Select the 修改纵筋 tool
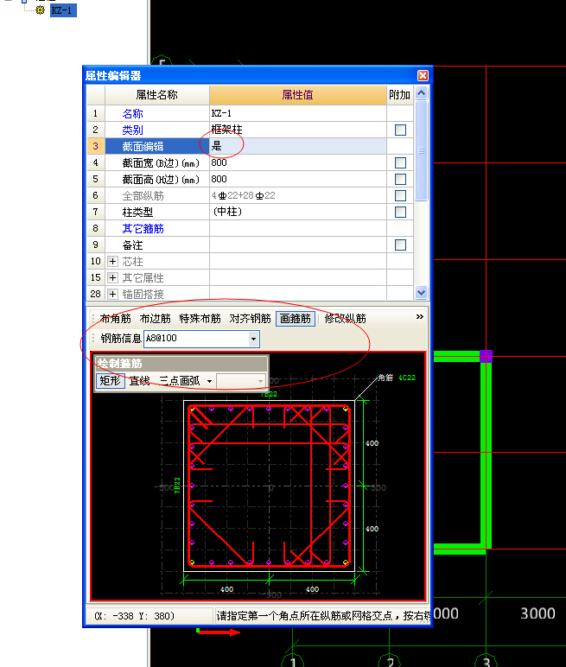Viewport: 566px width, 667px height. point(345,319)
